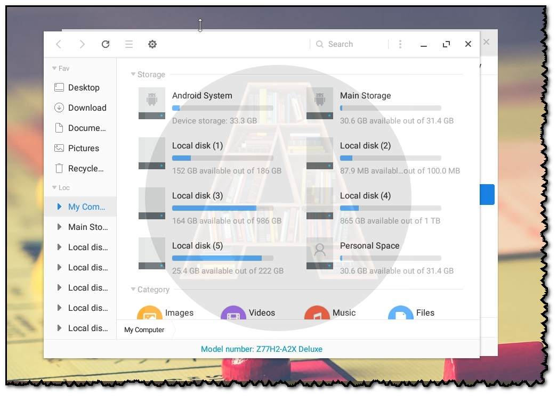The image size is (557, 396).
Task: Open Pictures in the sidebar
Action: pos(80,148)
